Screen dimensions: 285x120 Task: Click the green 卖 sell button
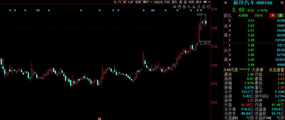(280, 16)
